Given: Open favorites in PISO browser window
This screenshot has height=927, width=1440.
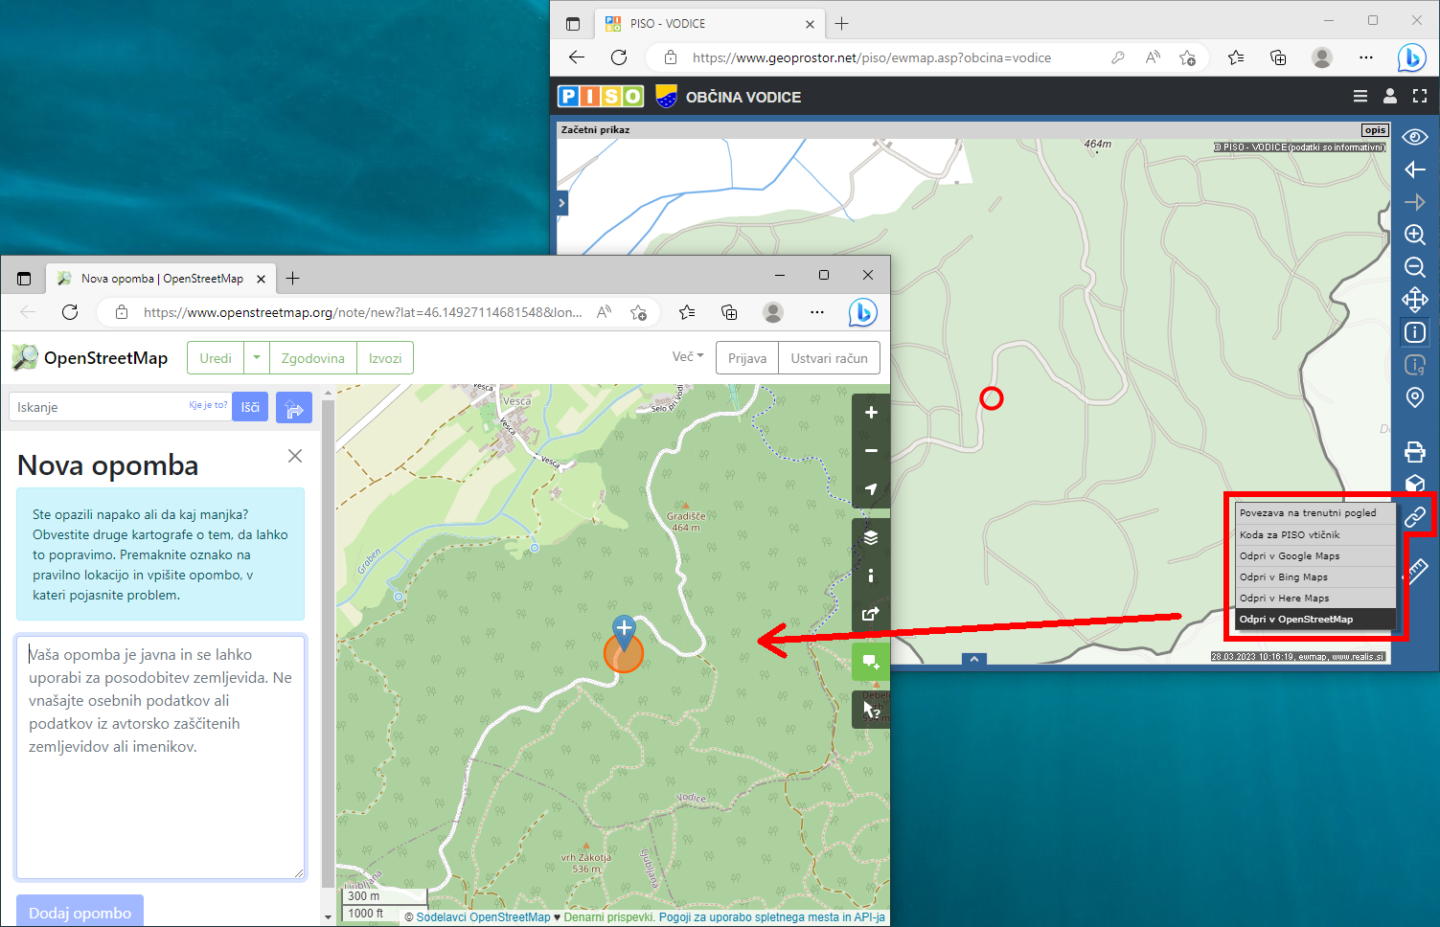Looking at the screenshot, I should tap(1236, 57).
